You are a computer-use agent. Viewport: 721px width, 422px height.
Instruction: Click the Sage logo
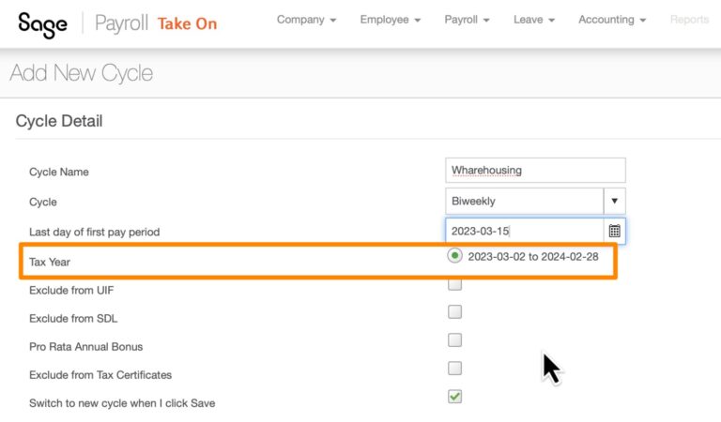[42, 23]
